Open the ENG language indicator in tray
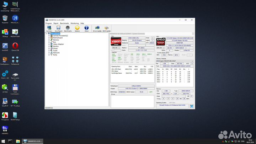The height and width of the screenshot is (144, 256). [243, 142]
